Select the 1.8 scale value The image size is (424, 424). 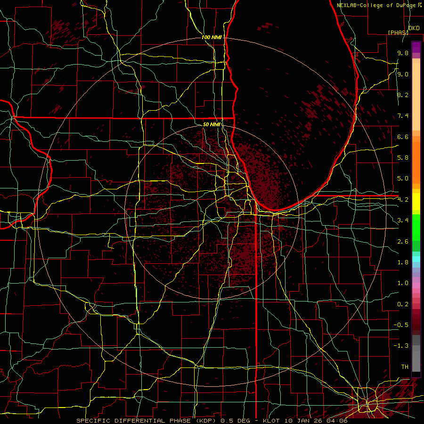tap(403, 262)
